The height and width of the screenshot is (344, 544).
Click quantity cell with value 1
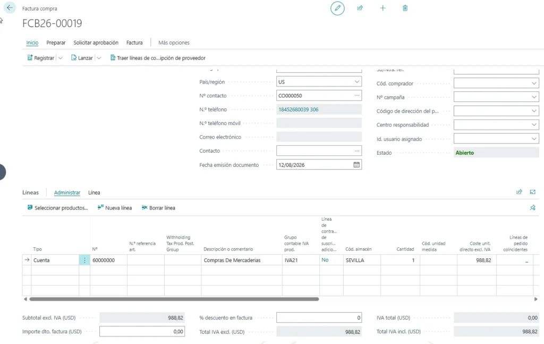[400, 260]
